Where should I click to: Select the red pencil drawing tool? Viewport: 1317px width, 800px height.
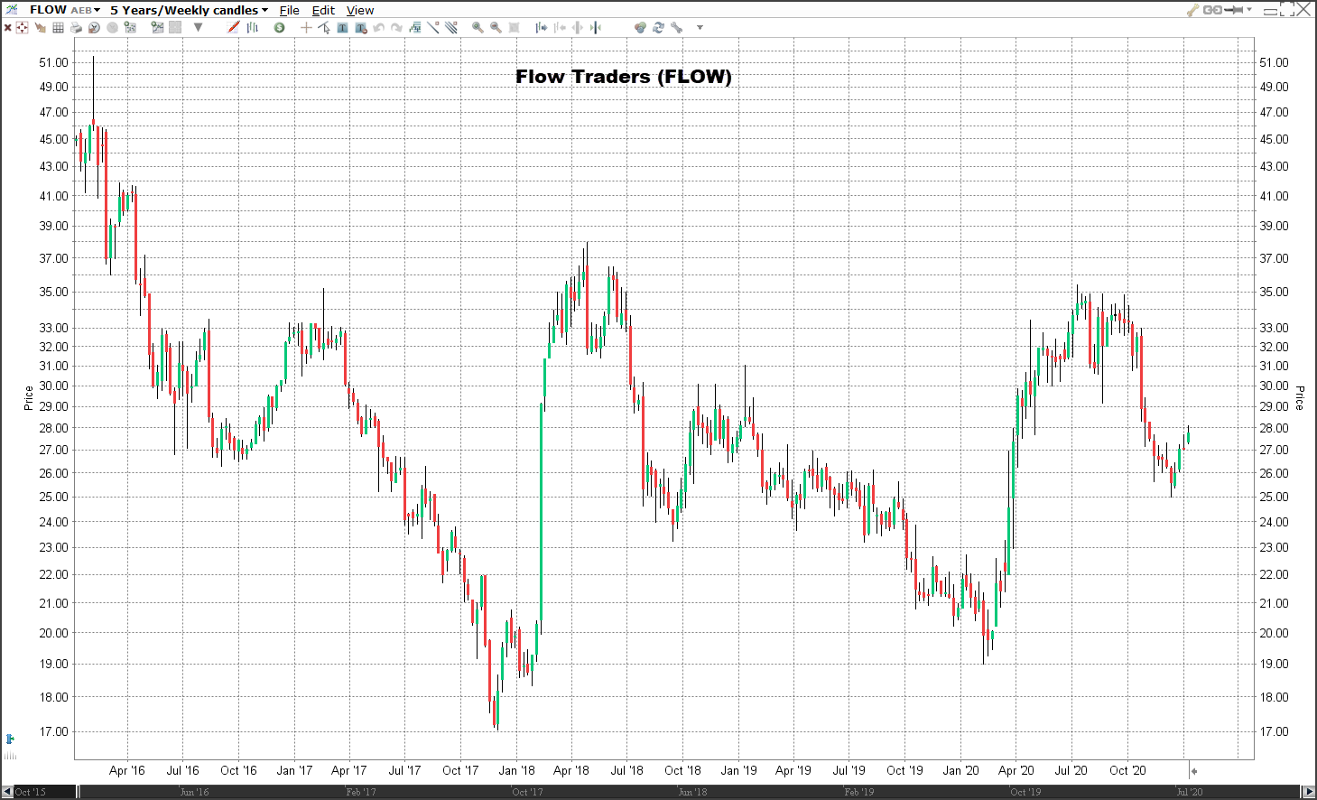click(233, 27)
